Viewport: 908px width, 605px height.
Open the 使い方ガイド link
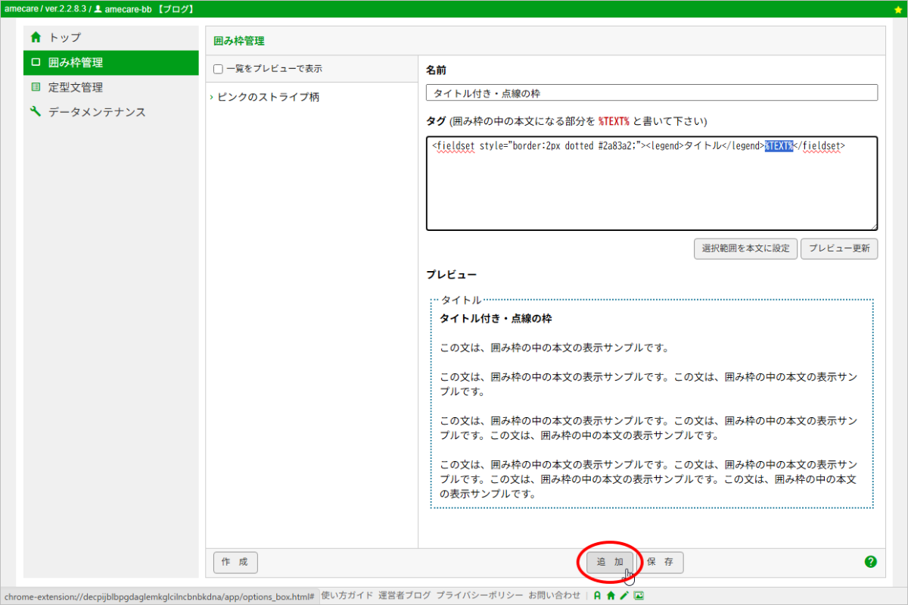[347, 596]
